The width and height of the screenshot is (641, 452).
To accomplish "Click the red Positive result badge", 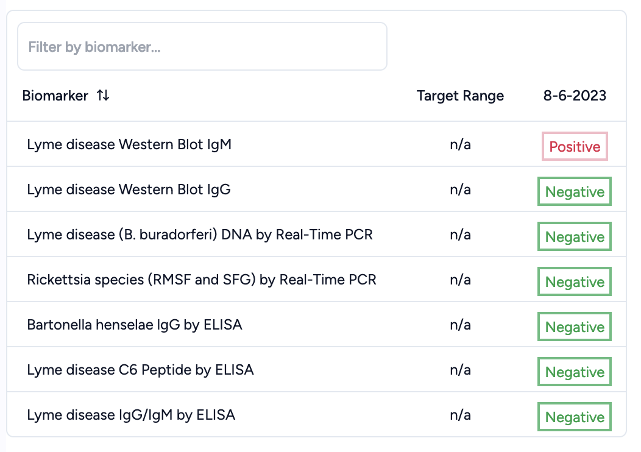I will [x=575, y=147].
